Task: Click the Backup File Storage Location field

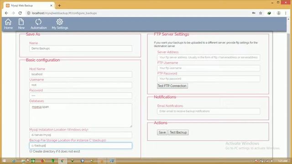Action: point(81,146)
